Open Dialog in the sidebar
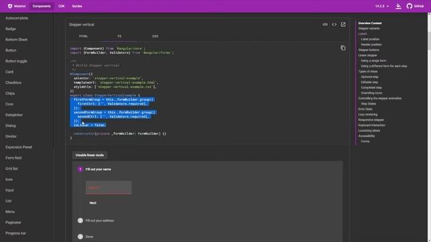Image resolution: width=431 pixels, height=242 pixels. click(x=11, y=126)
